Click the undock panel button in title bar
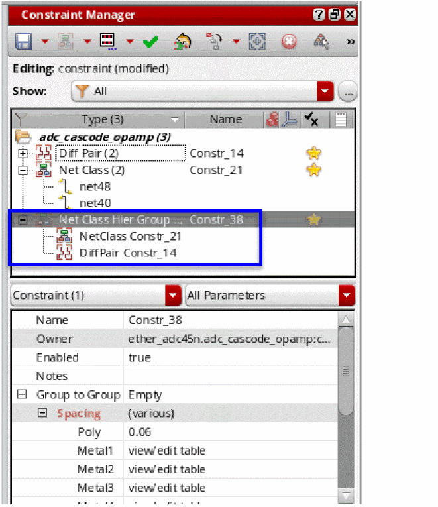 335,14
